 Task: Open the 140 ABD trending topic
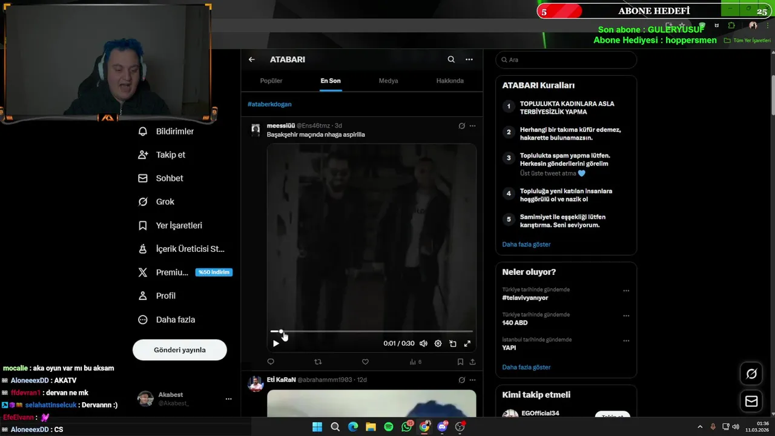pyautogui.click(x=515, y=323)
